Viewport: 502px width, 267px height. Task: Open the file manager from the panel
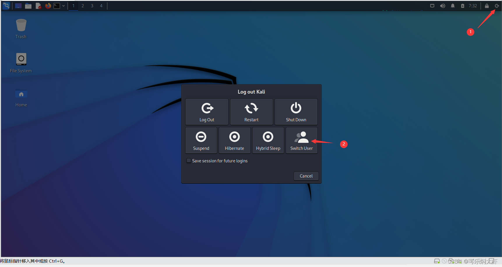[28, 6]
